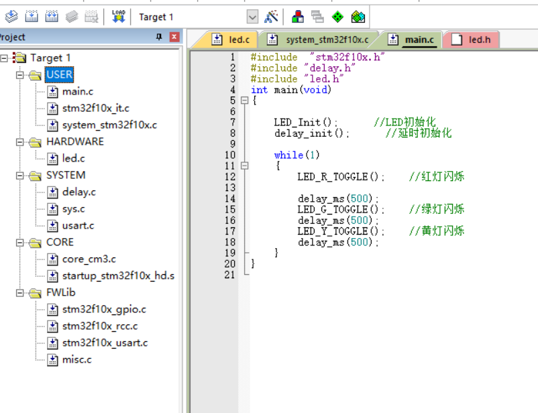Select the HARDWARE folder
The height and width of the screenshot is (413, 538).
[x=75, y=141]
